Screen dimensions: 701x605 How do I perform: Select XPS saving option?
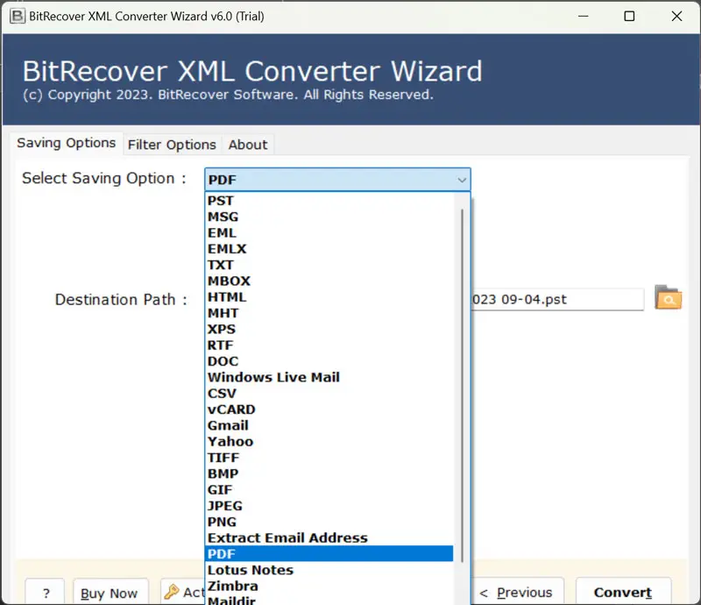[329, 330]
